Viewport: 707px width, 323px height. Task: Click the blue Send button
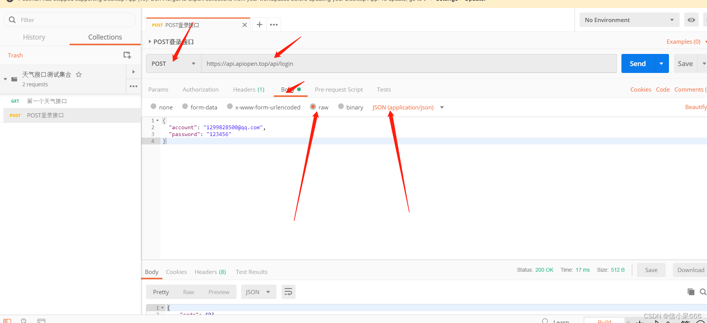[638, 63]
